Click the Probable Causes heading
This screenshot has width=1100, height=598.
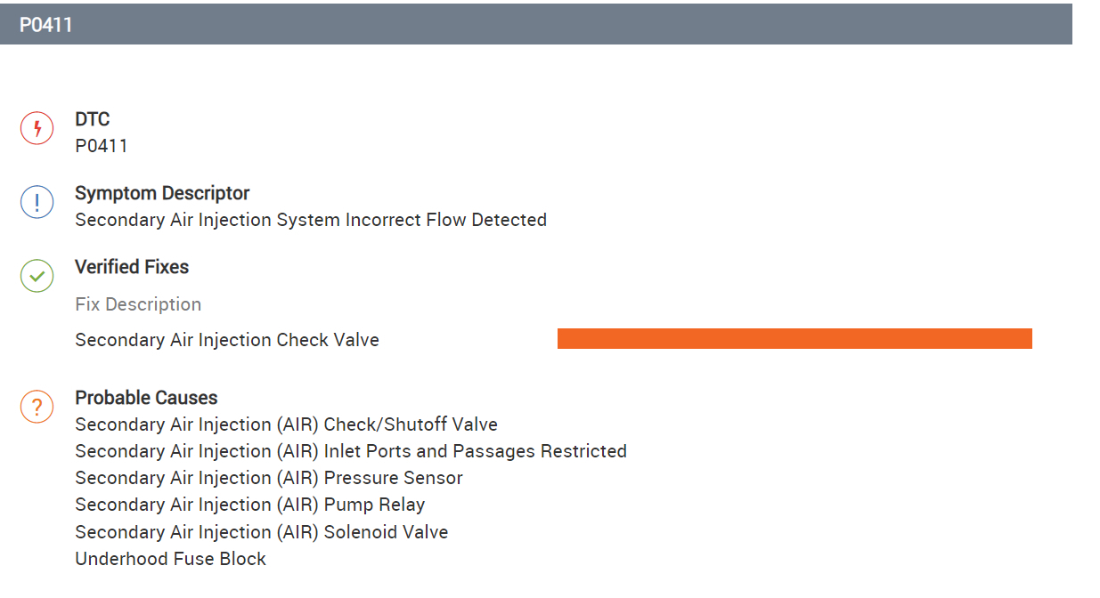(x=146, y=398)
